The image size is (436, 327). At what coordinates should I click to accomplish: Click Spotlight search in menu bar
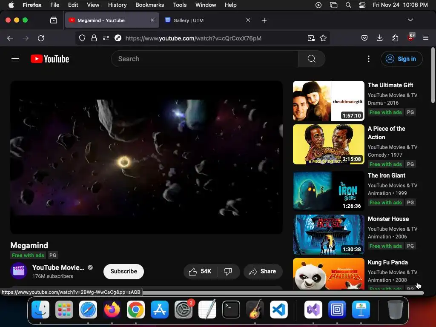348,5
